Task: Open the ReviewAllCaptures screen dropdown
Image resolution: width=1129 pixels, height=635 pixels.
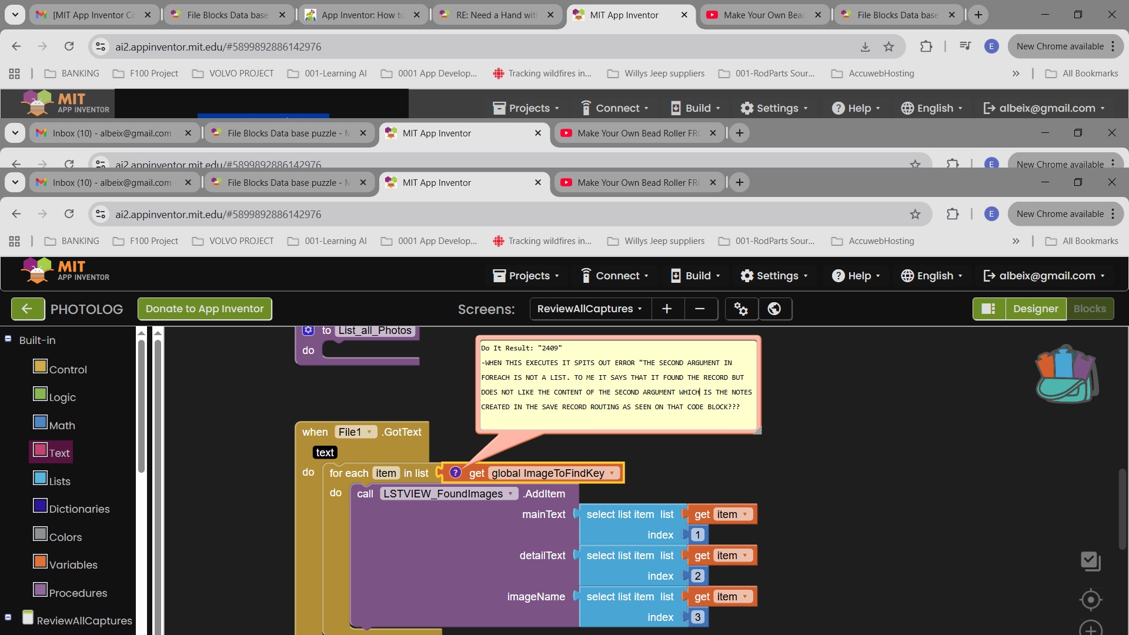Action: click(x=590, y=309)
